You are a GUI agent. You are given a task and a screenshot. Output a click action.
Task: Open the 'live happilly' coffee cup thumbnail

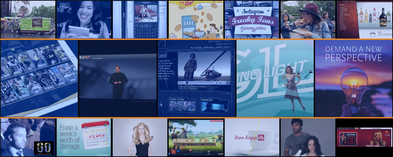tap(252, 137)
